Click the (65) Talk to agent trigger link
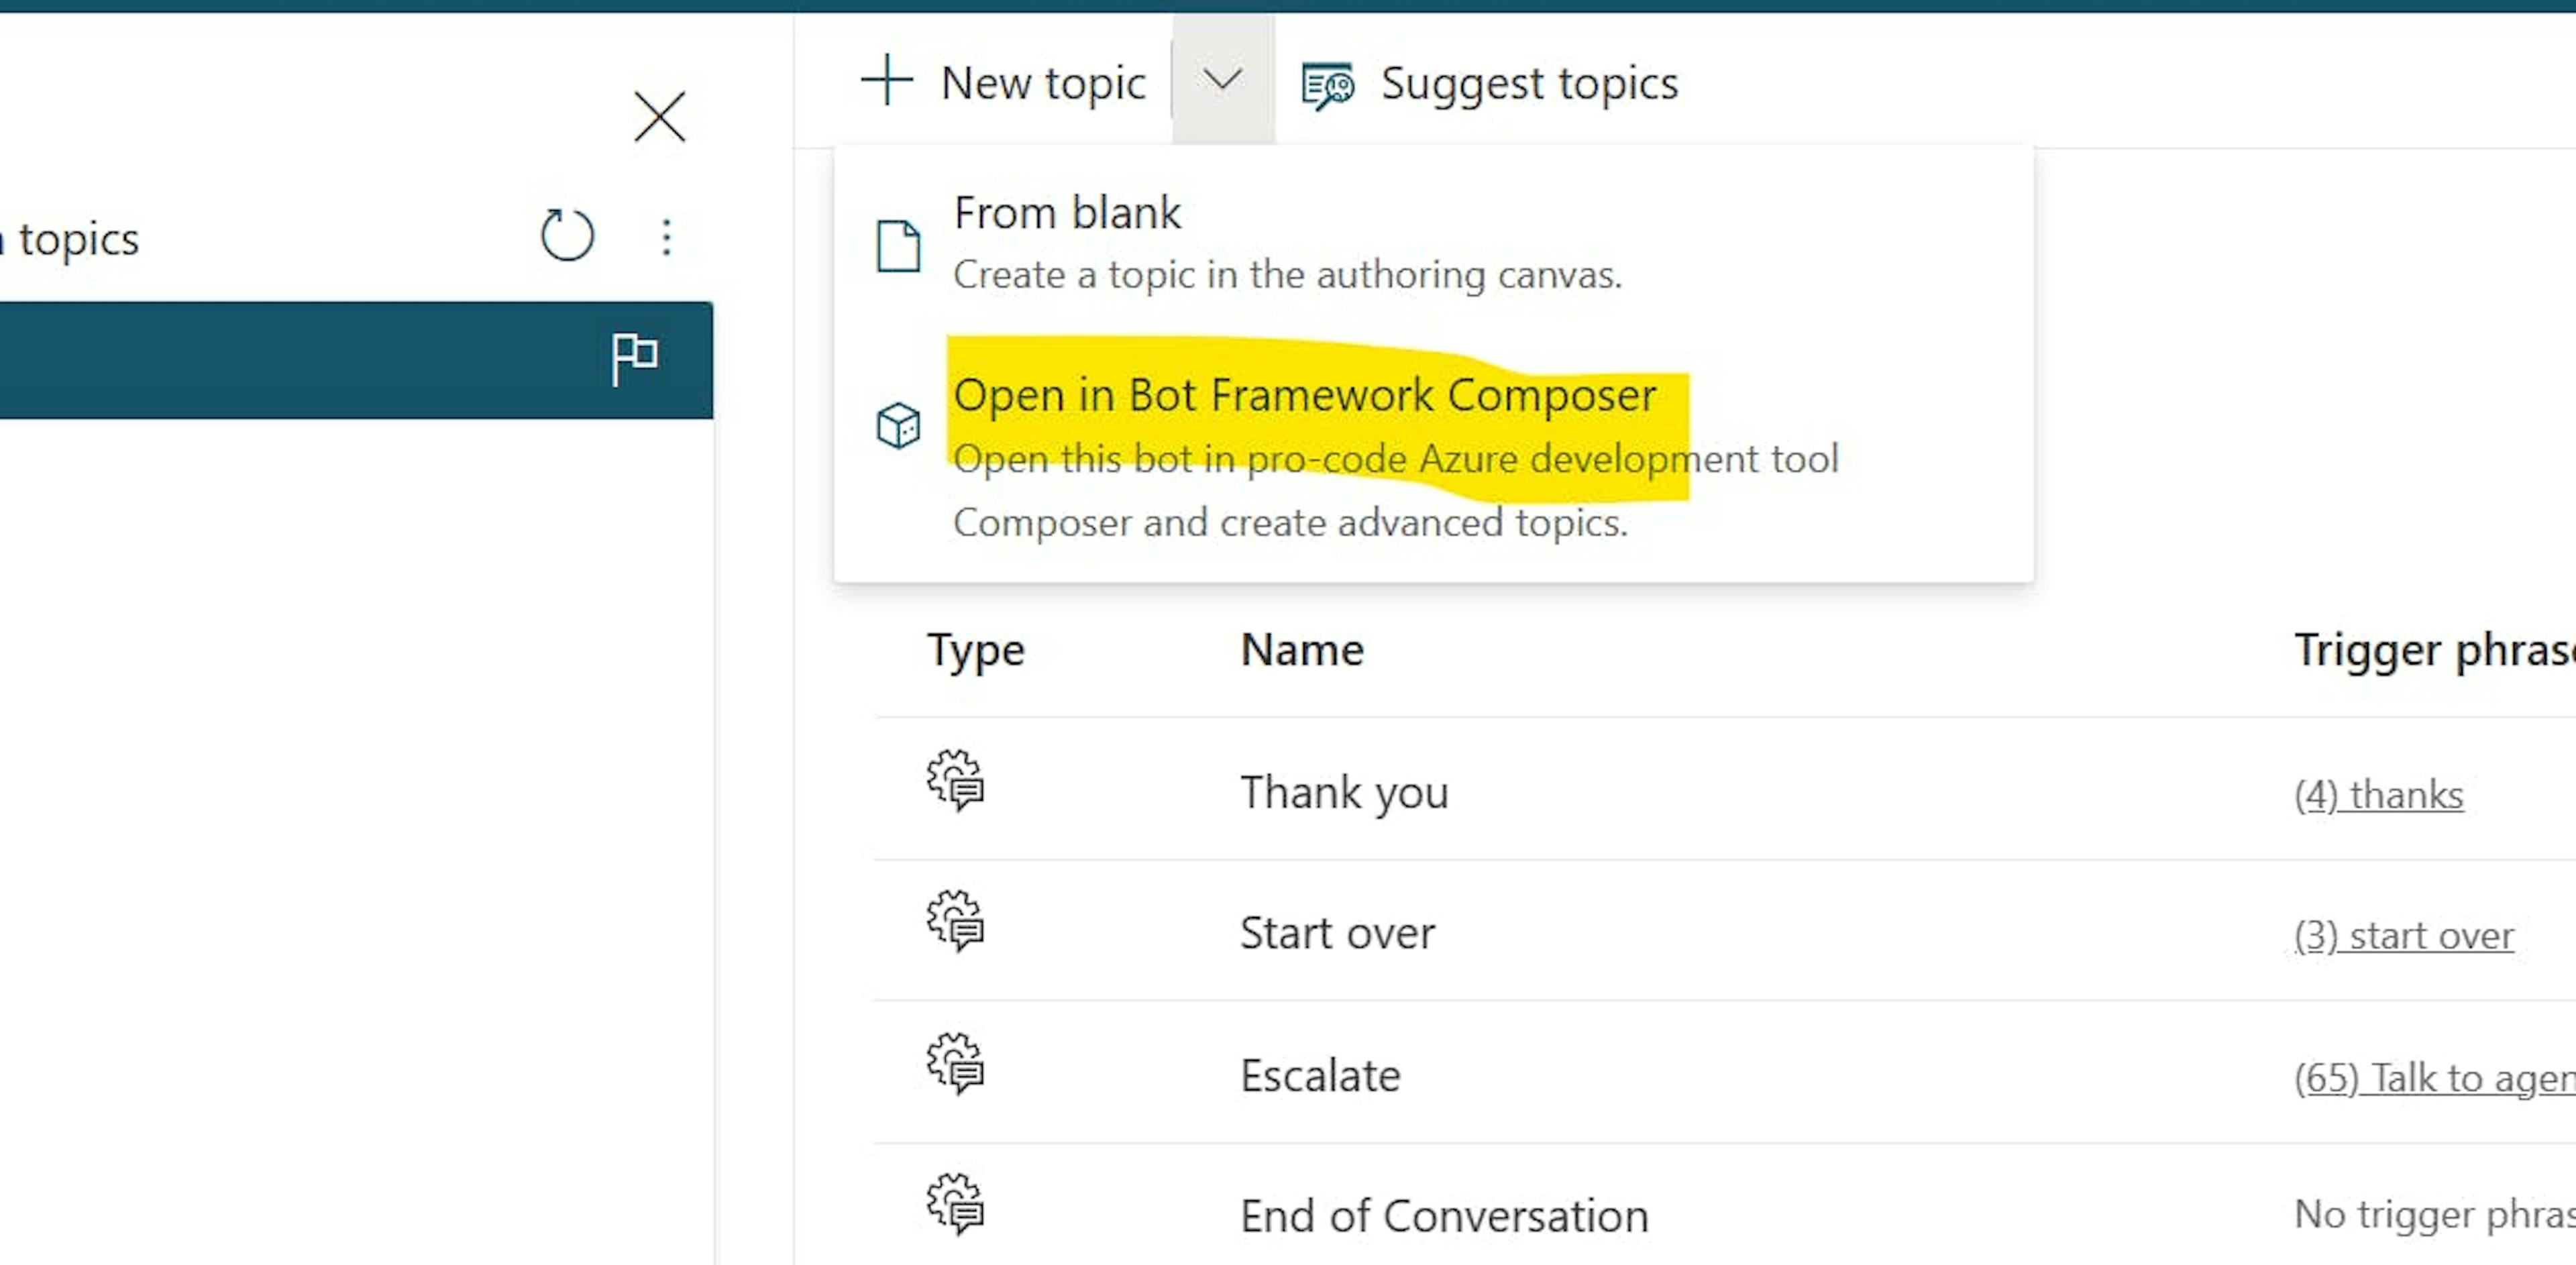 [x=2436, y=1075]
